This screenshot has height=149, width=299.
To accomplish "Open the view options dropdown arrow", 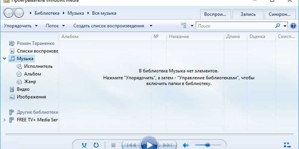I will [192, 26].
